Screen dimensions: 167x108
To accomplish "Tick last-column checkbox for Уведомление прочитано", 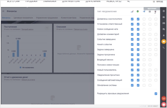I will pyautogui.click(x=156, y=75).
